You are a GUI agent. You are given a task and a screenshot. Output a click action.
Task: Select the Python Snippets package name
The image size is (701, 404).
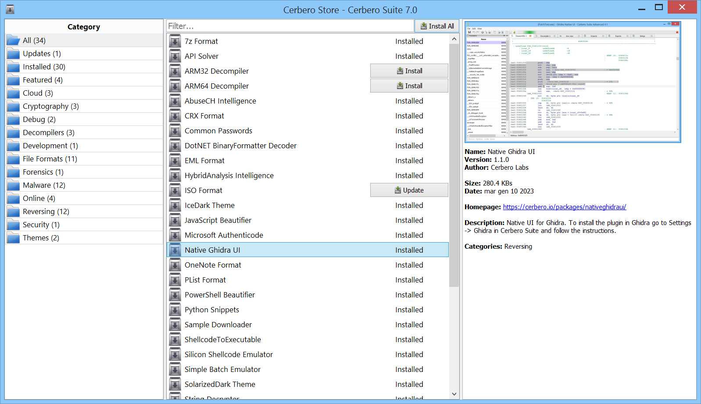[x=212, y=310]
